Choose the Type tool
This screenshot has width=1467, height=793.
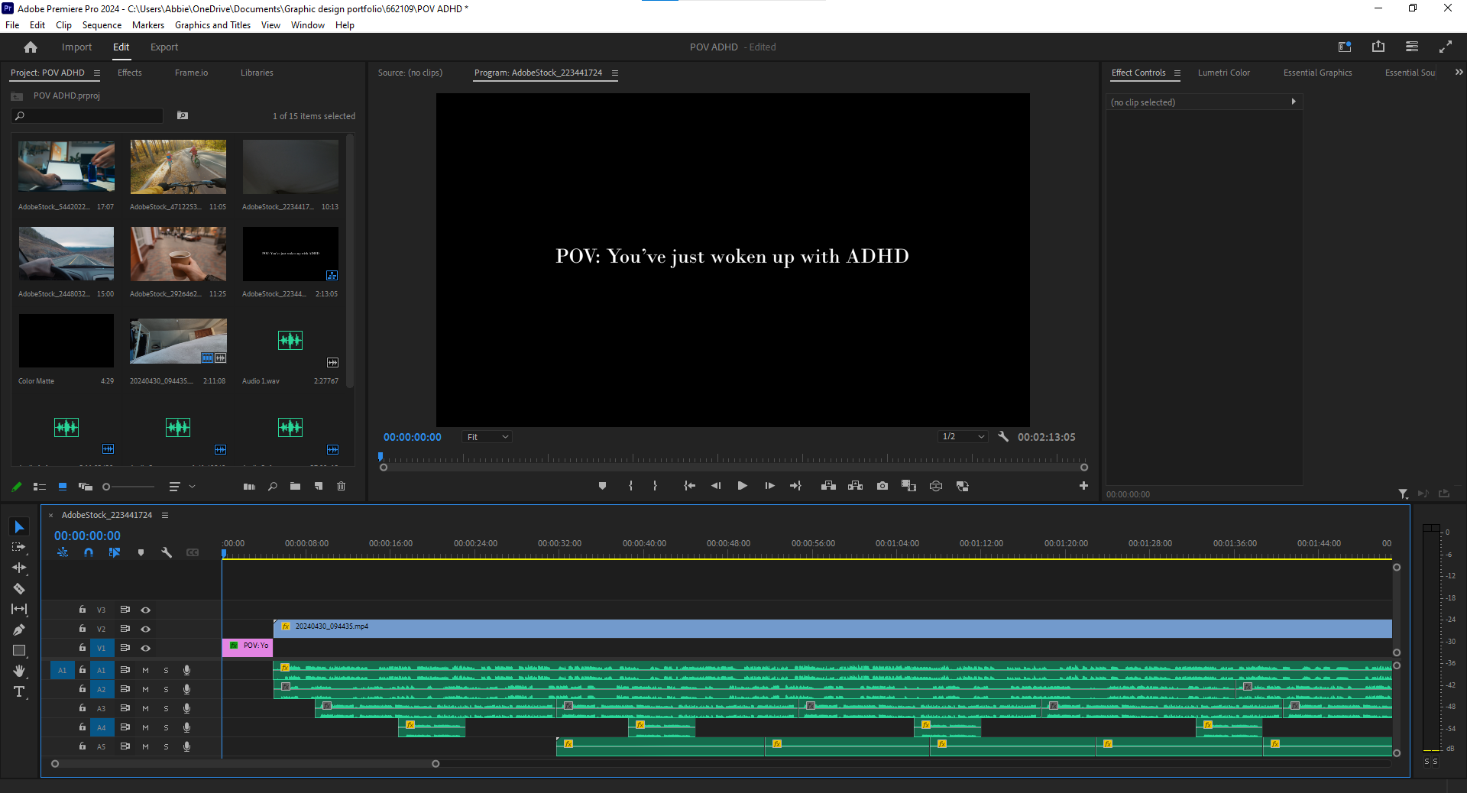click(x=19, y=692)
